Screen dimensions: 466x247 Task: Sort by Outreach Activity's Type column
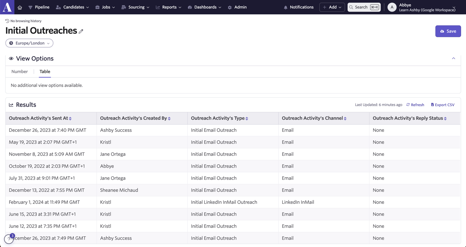click(x=247, y=118)
